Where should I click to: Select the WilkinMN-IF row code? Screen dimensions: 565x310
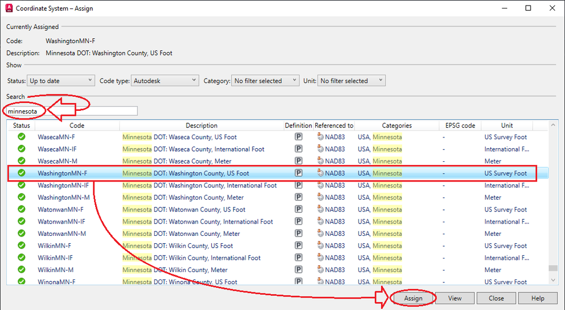(x=55, y=257)
